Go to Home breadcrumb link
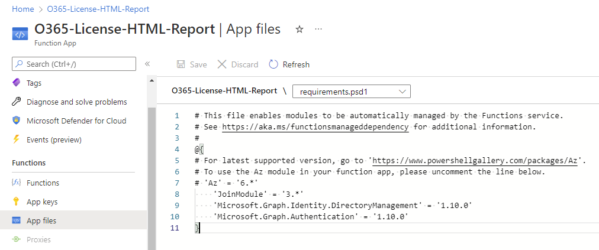Screen dimensions: 599x250 (x=23, y=9)
